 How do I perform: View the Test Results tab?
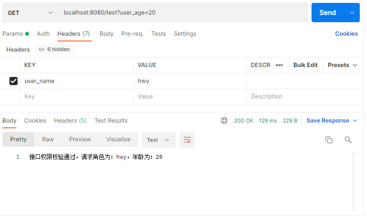coord(111,121)
